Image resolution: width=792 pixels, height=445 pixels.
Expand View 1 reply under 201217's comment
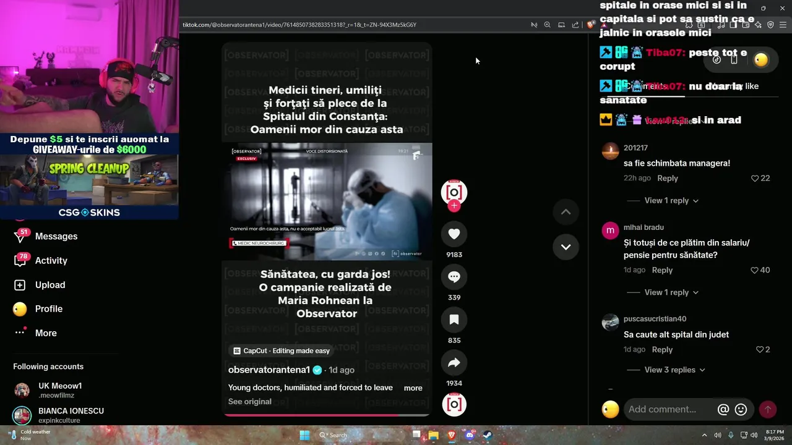(x=671, y=200)
